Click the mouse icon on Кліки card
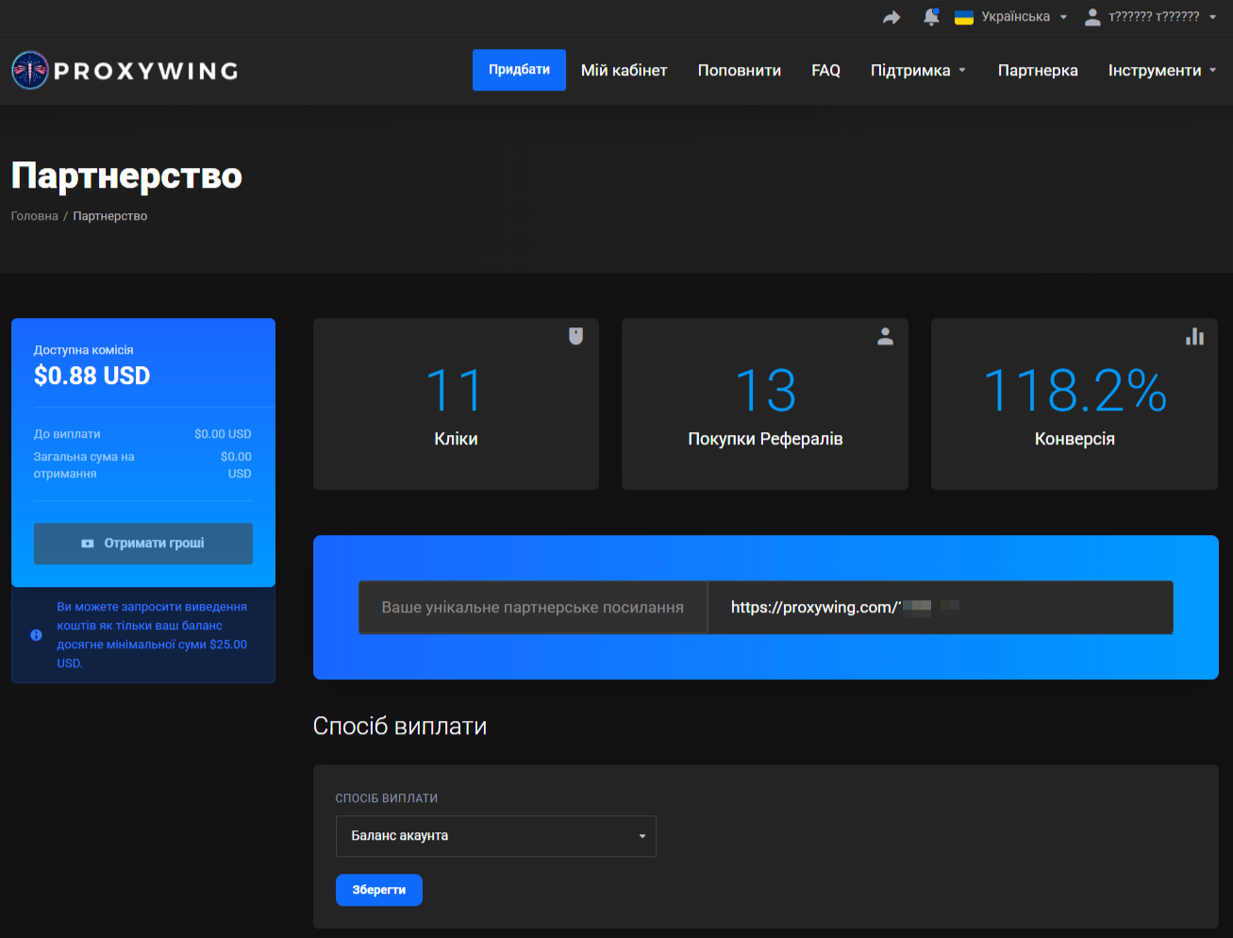 (x=575, y=336)
